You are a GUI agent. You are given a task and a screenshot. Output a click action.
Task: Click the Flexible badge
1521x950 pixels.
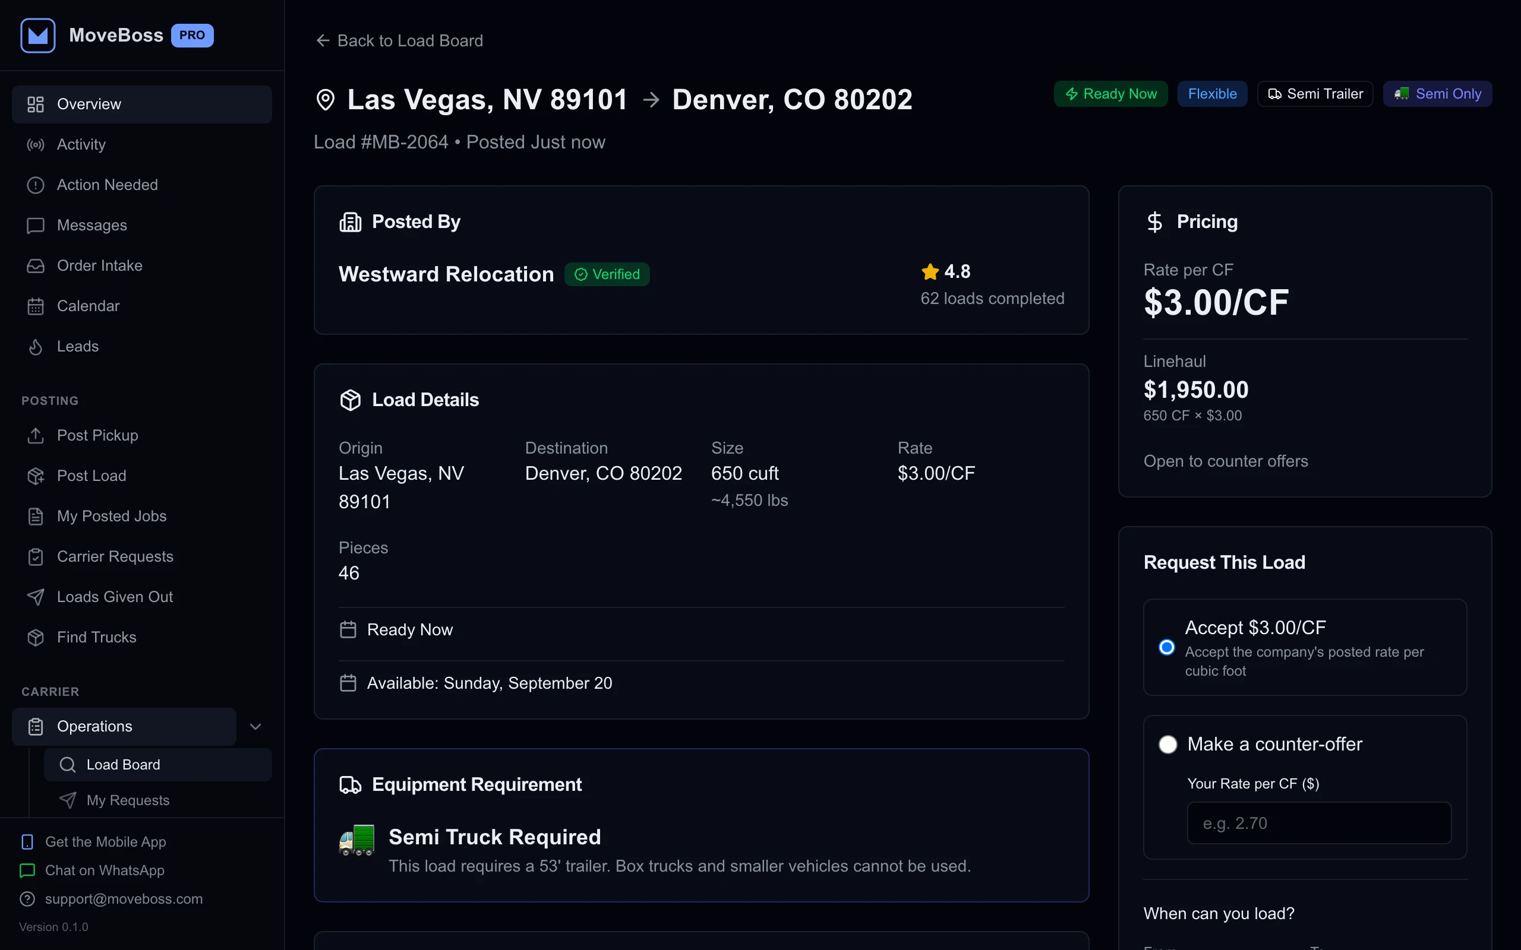click(x=1212, y=94)
